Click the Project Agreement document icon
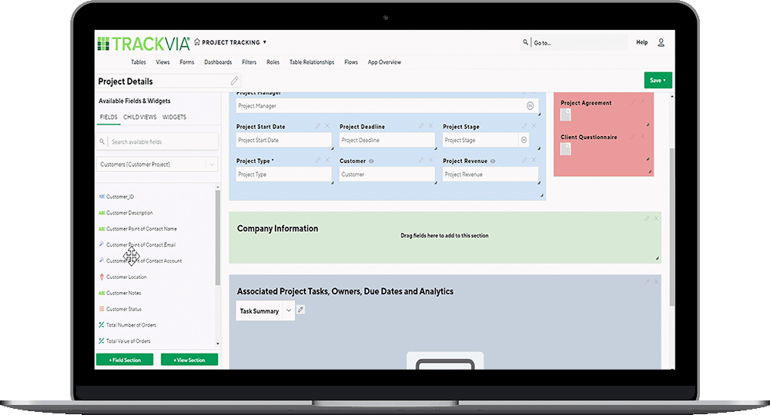This screenshot has width=770, height=415. pos(566,115)
